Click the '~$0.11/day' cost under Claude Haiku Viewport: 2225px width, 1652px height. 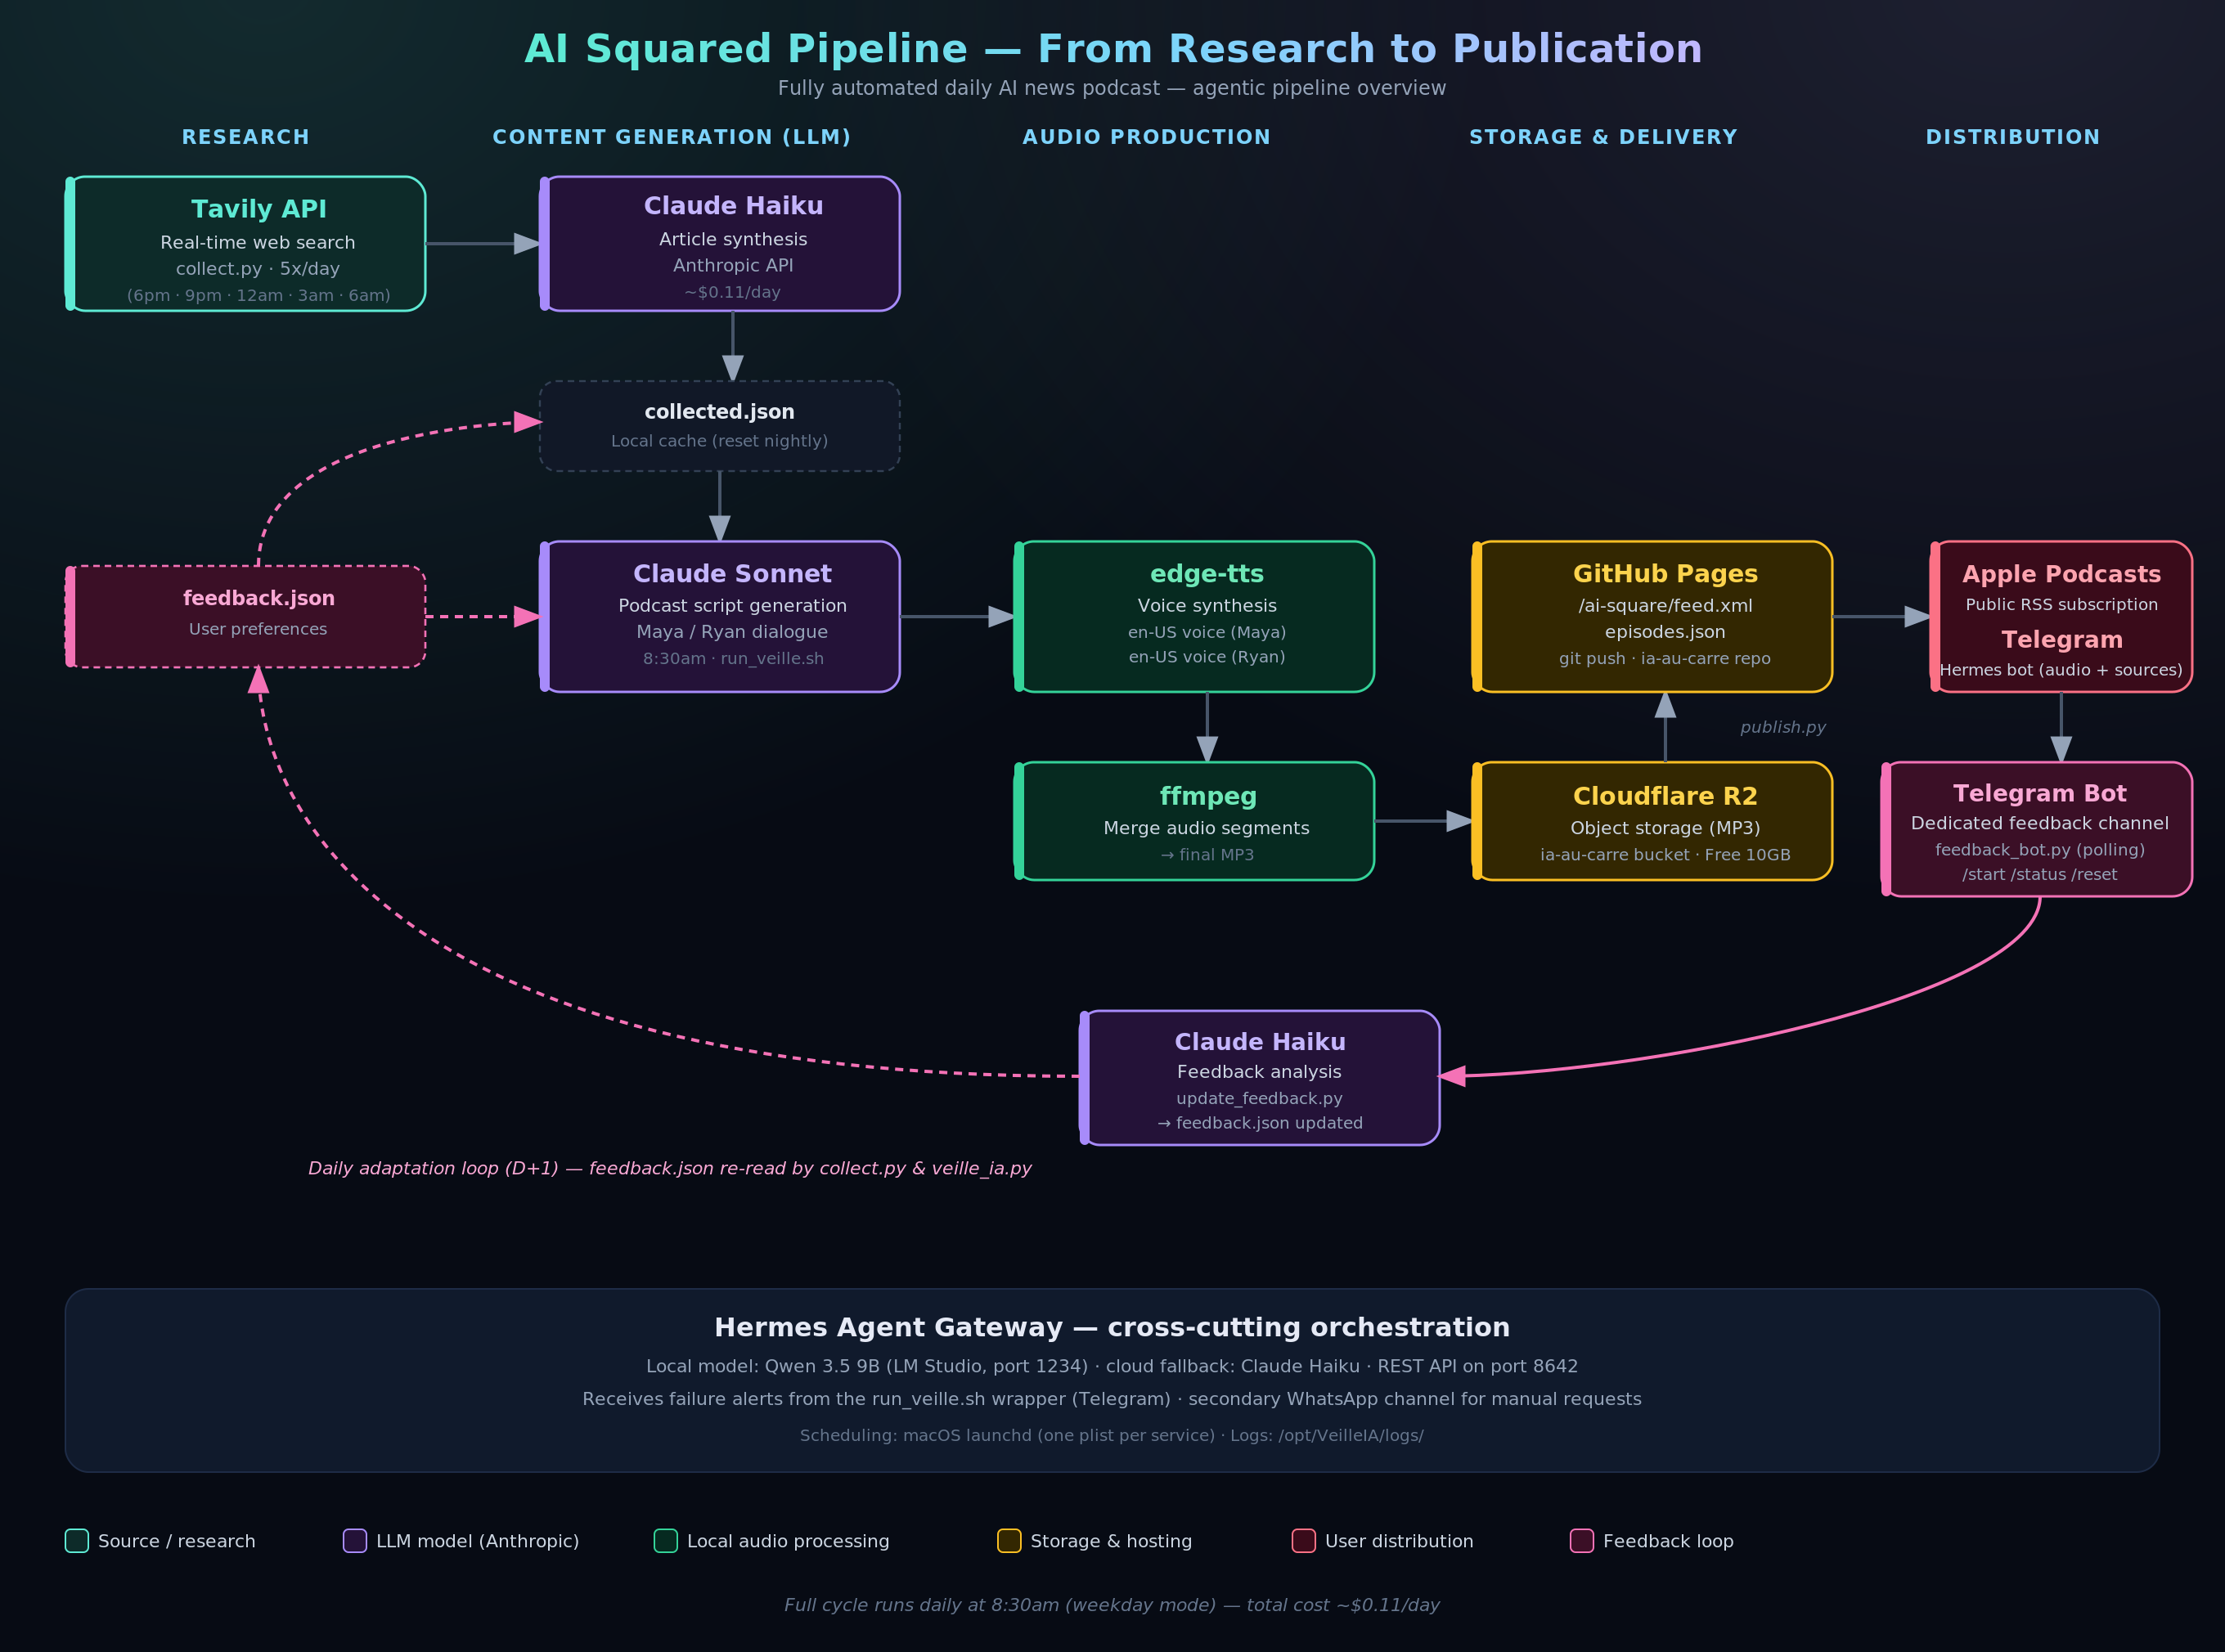(x=732, y=293)
